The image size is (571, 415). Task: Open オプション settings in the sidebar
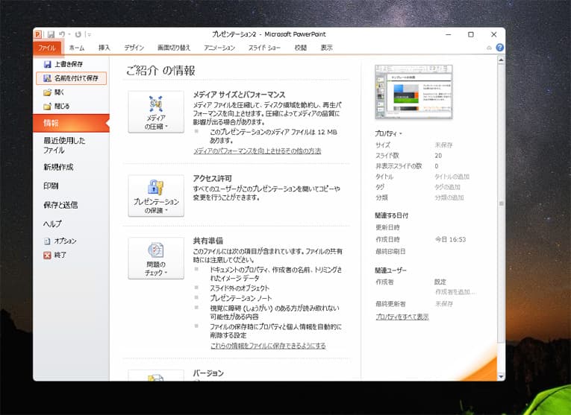pyautogui.click(x=48, y=241)
